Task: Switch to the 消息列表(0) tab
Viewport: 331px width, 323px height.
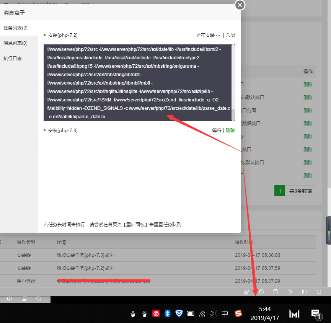Action: point(16,43)
